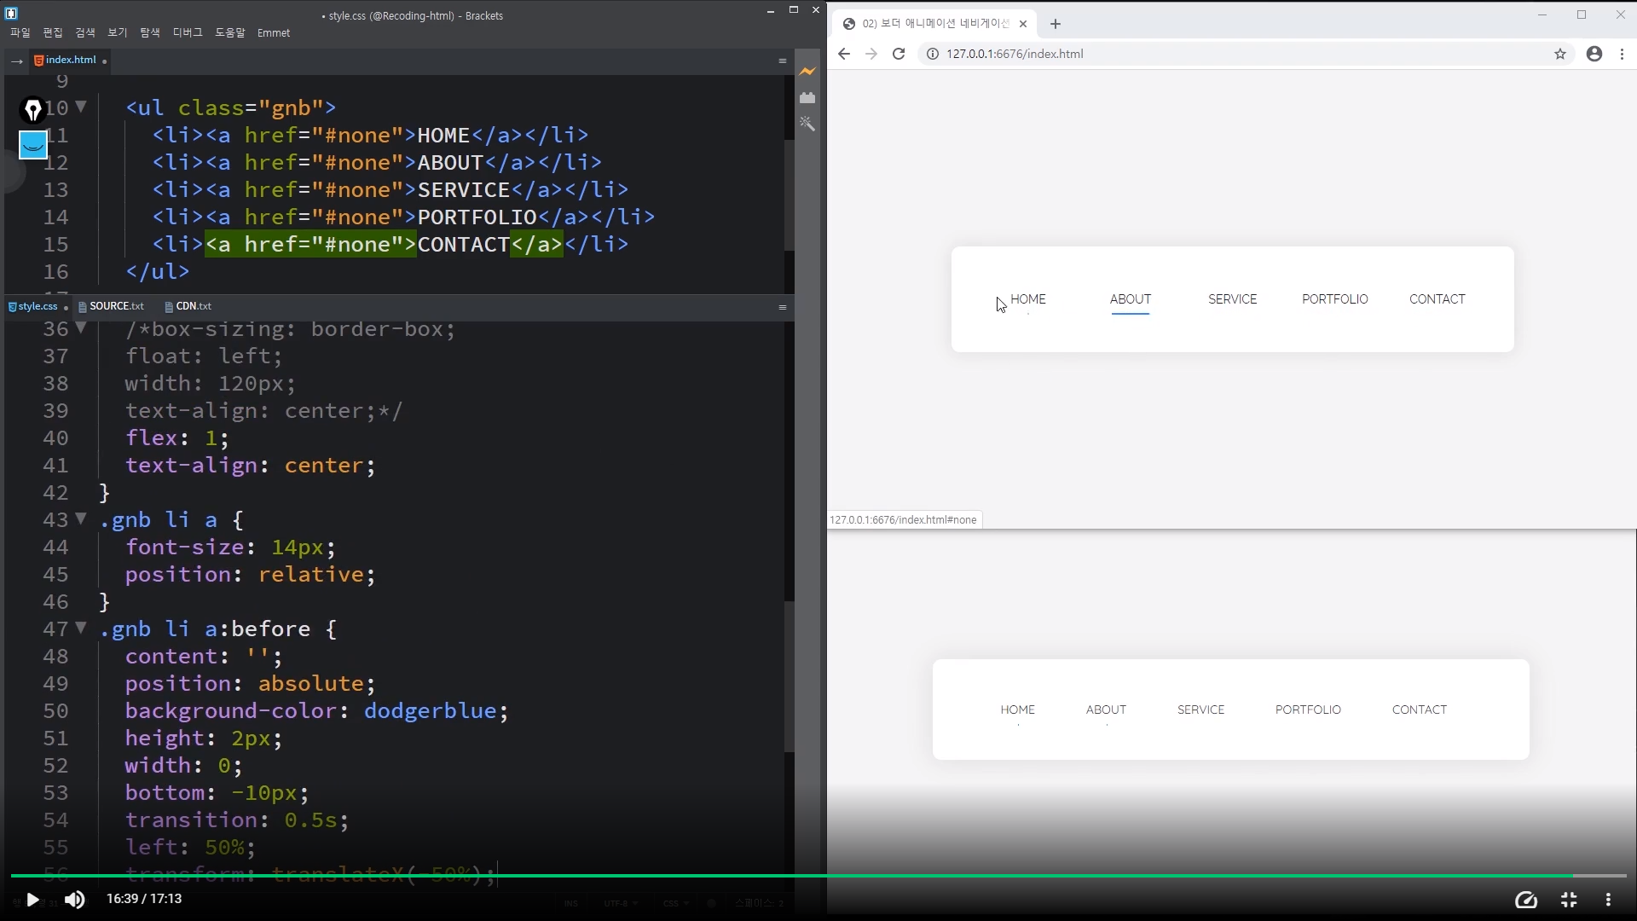This screenshot has height=921, width=1637.
Task: Open the 검색 (Find) menu
Action: 85,32
